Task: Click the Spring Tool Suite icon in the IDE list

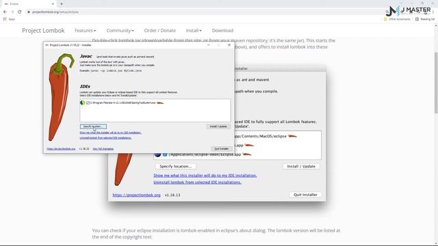Action: pos(82,103)
